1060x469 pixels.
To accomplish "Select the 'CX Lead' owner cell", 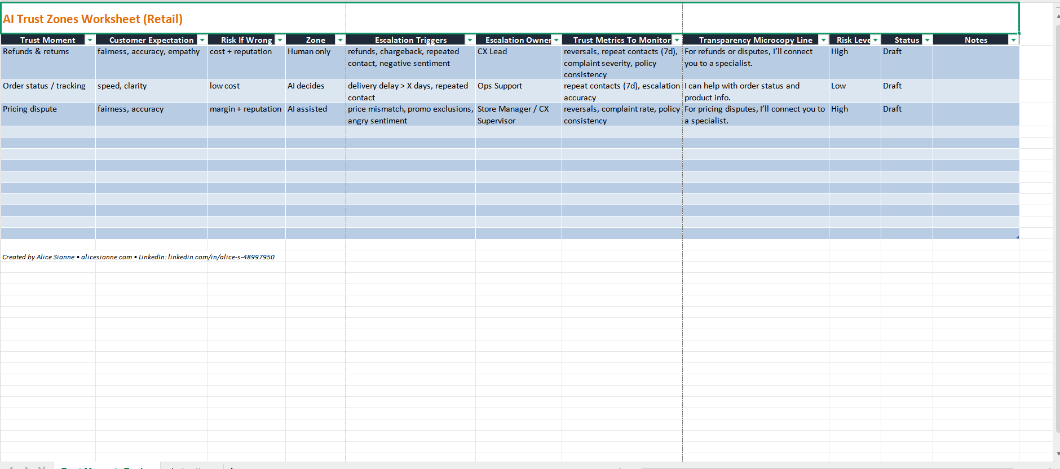I will 519,63.
